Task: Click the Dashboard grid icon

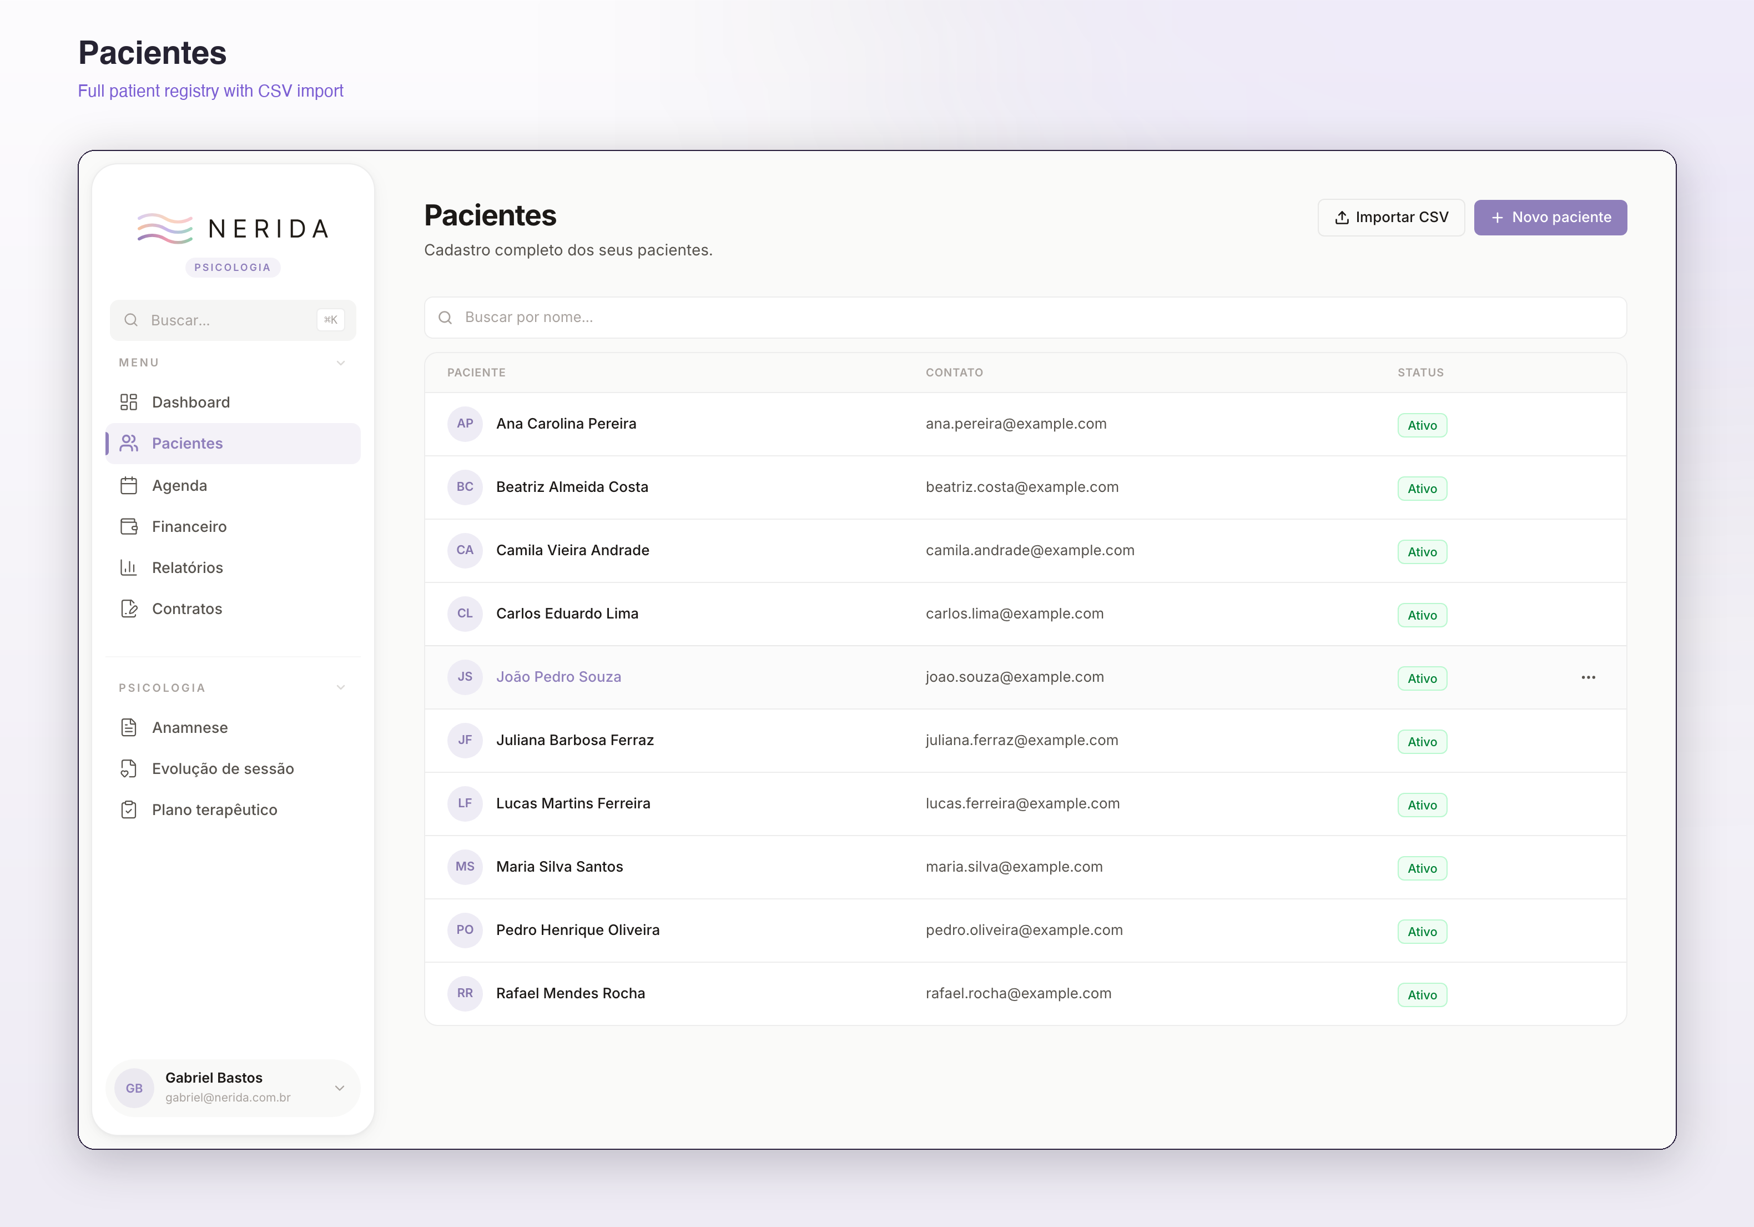Action: (128, 402)
